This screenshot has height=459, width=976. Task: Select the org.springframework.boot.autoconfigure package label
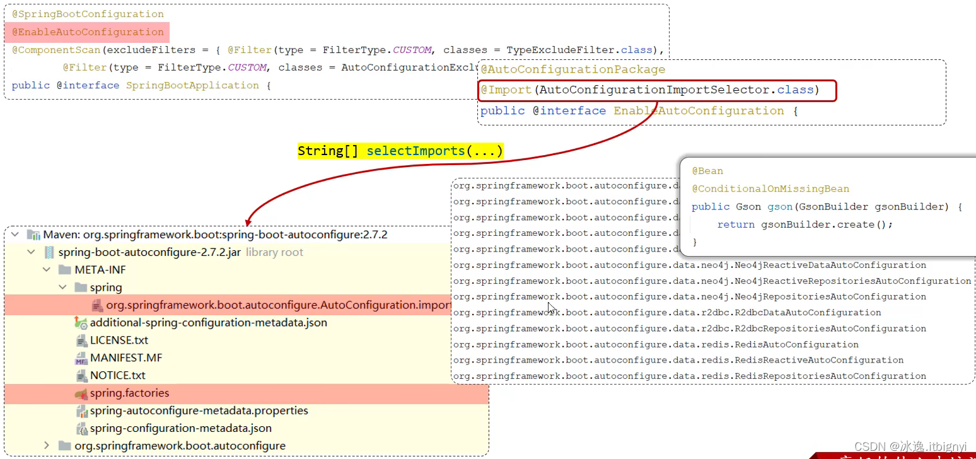click(180, 446)
